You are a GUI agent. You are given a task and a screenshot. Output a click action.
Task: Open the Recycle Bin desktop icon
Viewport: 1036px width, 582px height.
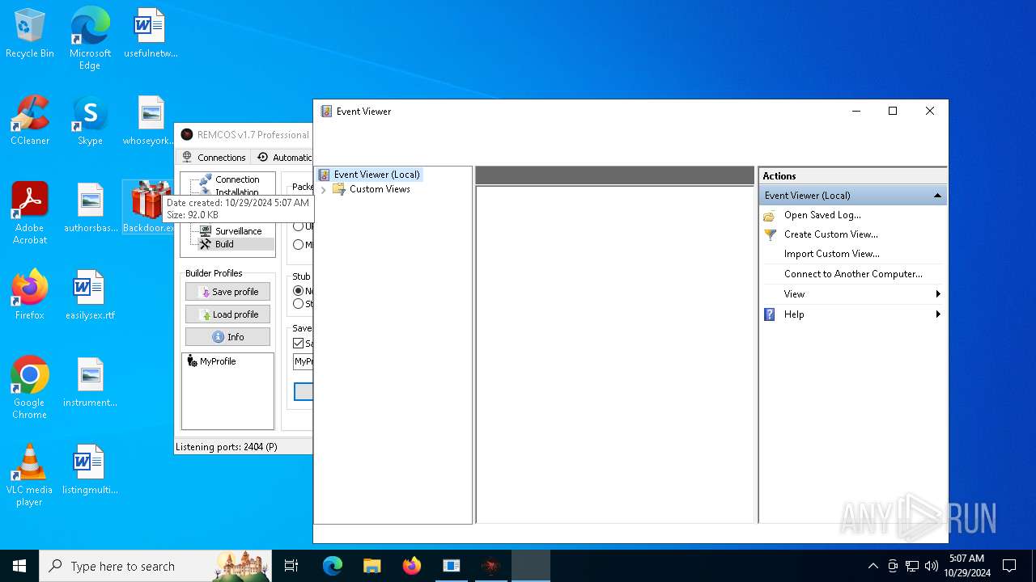pyautogui.click(x=30, y=34)
